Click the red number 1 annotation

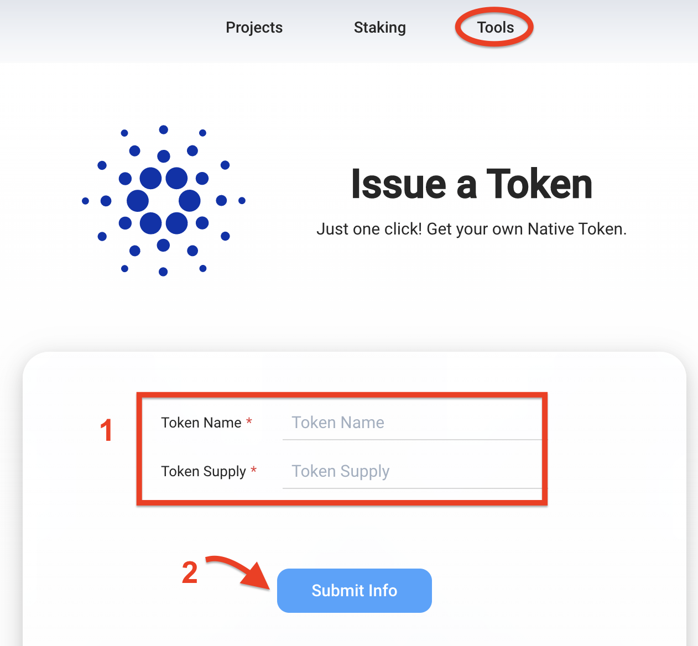coord(106,430)
